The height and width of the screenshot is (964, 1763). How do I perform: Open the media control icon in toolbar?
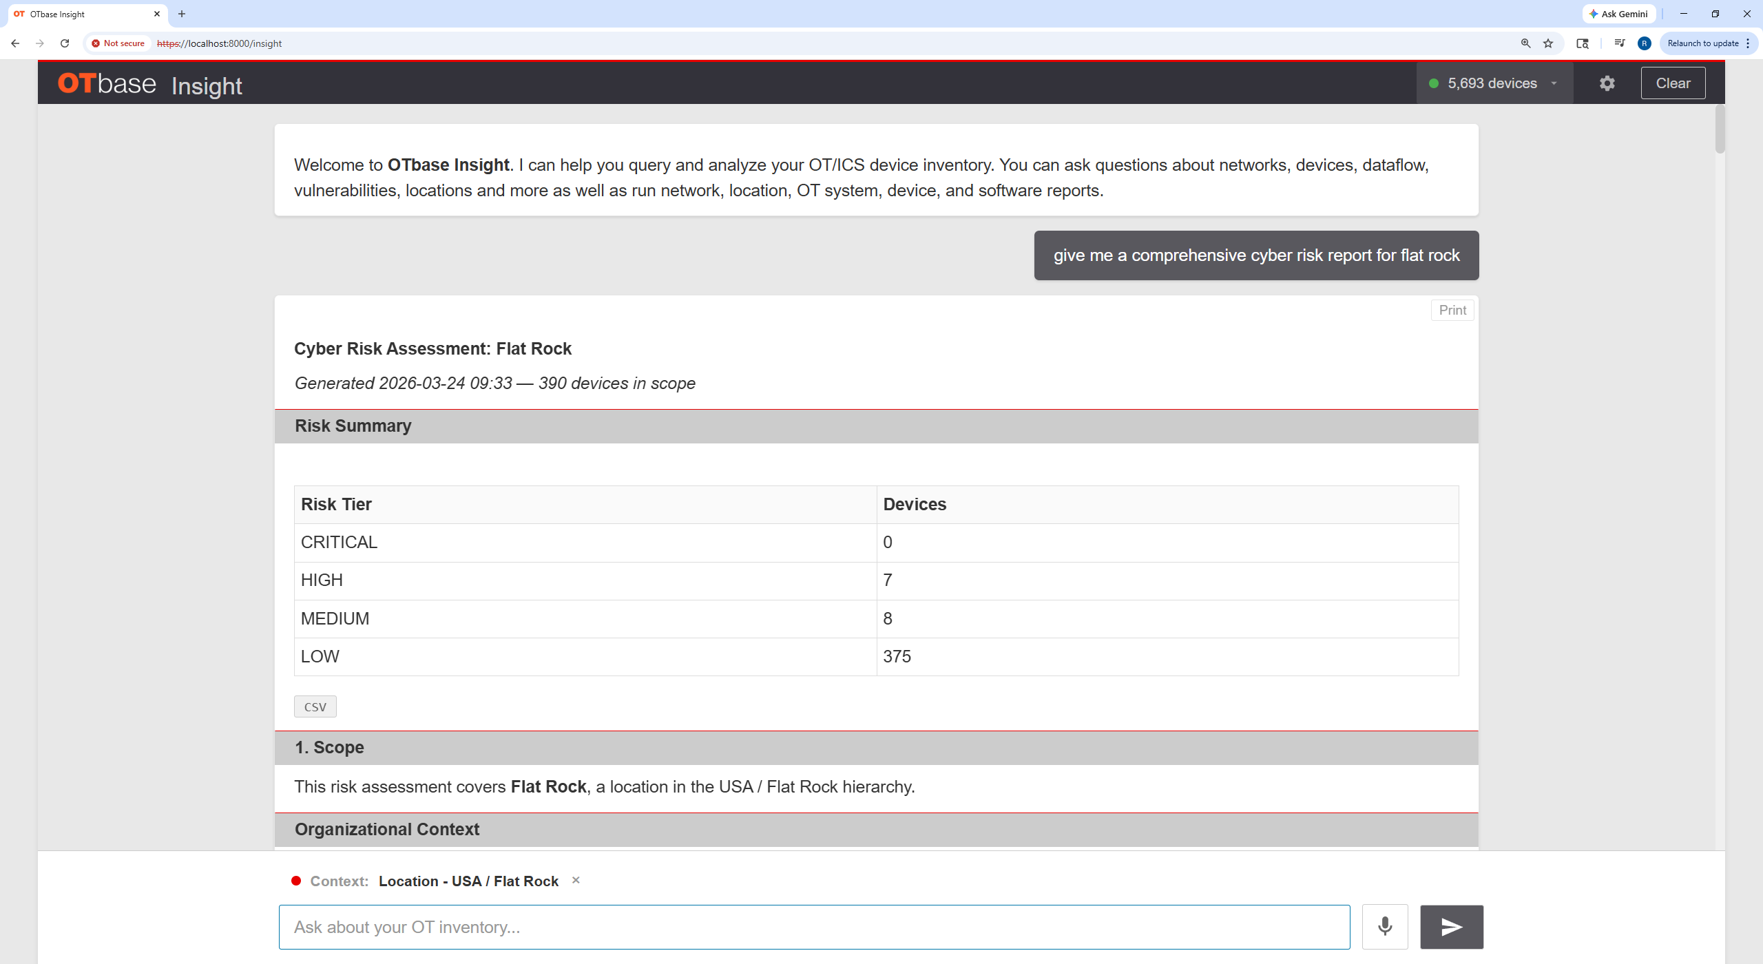[1619, 43]
